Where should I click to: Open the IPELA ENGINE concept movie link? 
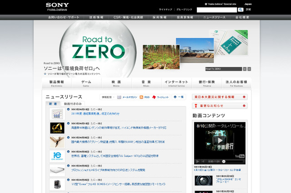(x=228, y=181)
